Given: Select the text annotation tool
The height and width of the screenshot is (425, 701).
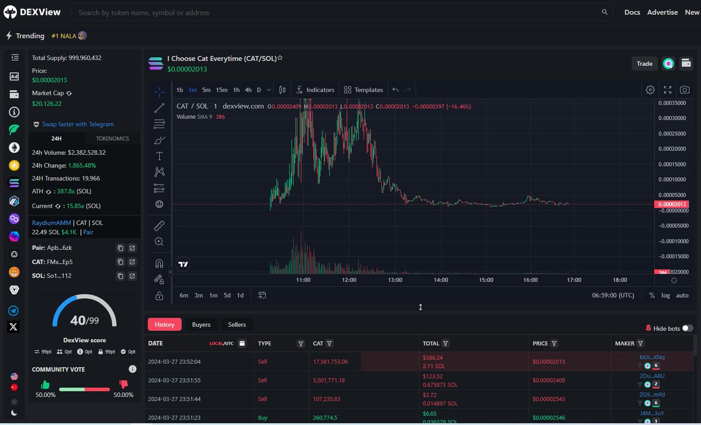Looking at the screenshot, I should pyautogui.click(x=159, y=156).
